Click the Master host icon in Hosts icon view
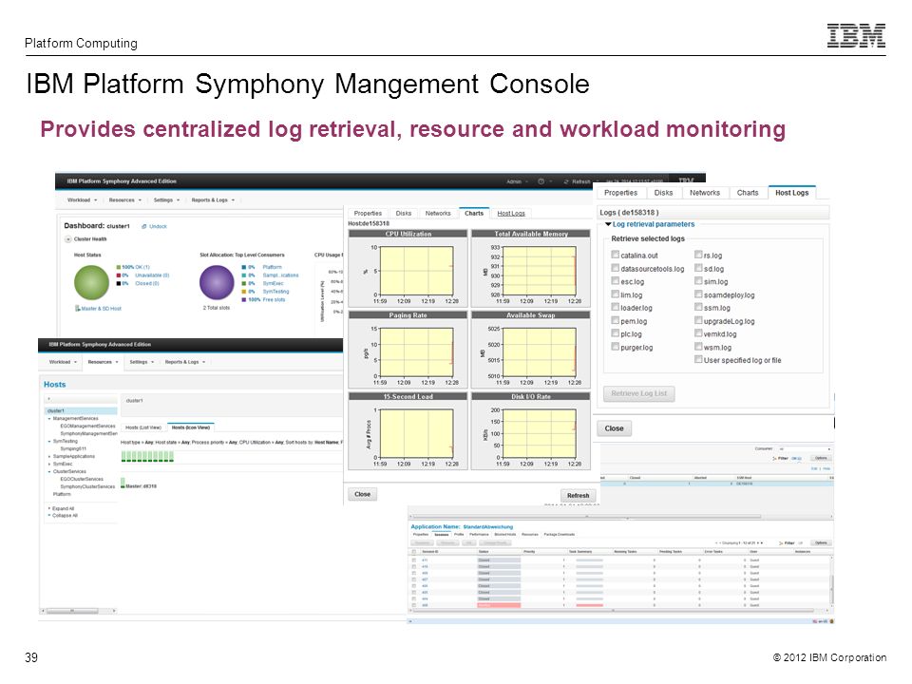This screenshot has width=912, height=684. pyautogui.click(x=123, y=483)
